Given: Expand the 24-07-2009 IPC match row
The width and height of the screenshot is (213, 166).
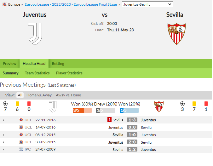Looking at the screenshot, I should pos(3,149).
